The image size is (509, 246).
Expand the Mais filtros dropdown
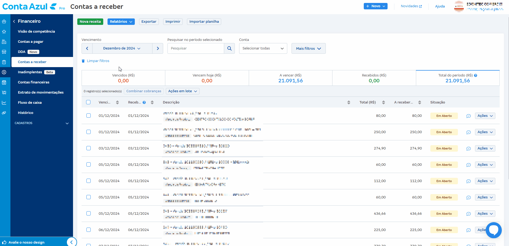308,48
